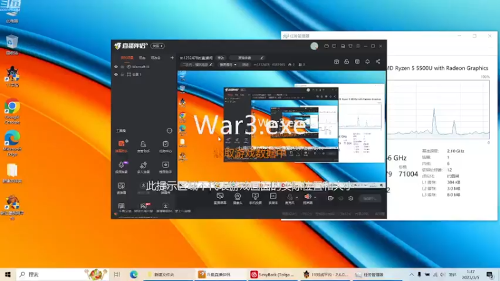Edit the category with its pencil icon
This screenshot has width=500, height=281.
click(211, 65)
